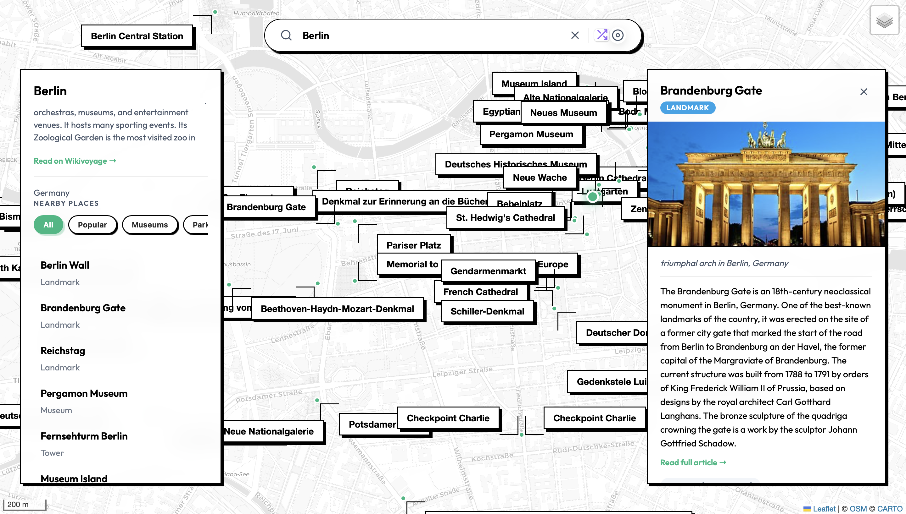Click the search magnifier icon
This screenshot has width=906, height=514.
286,35
